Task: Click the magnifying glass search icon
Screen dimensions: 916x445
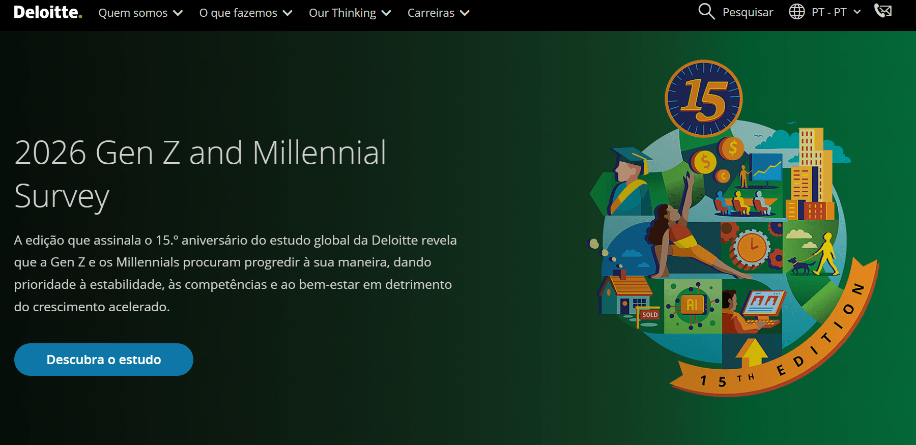Action: (706, 11)
